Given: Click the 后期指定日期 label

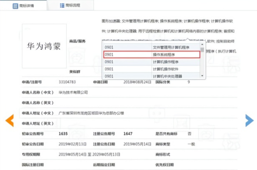Looking at the screenshot, I should (104, 165).
